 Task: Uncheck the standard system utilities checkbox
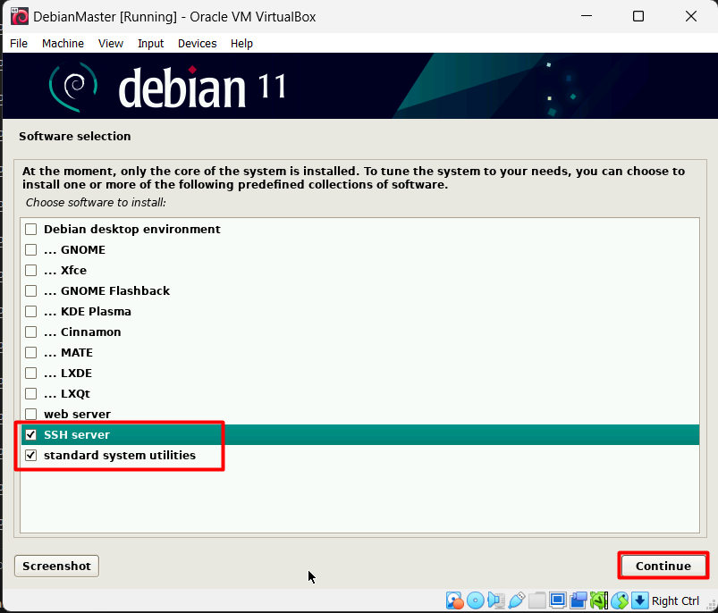pos(30,456)
